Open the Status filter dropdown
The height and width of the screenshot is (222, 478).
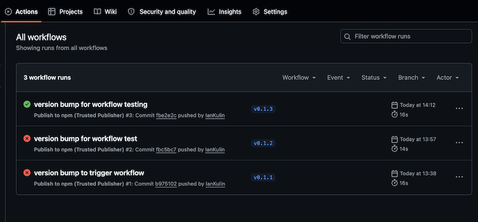[x=374, y=78]
